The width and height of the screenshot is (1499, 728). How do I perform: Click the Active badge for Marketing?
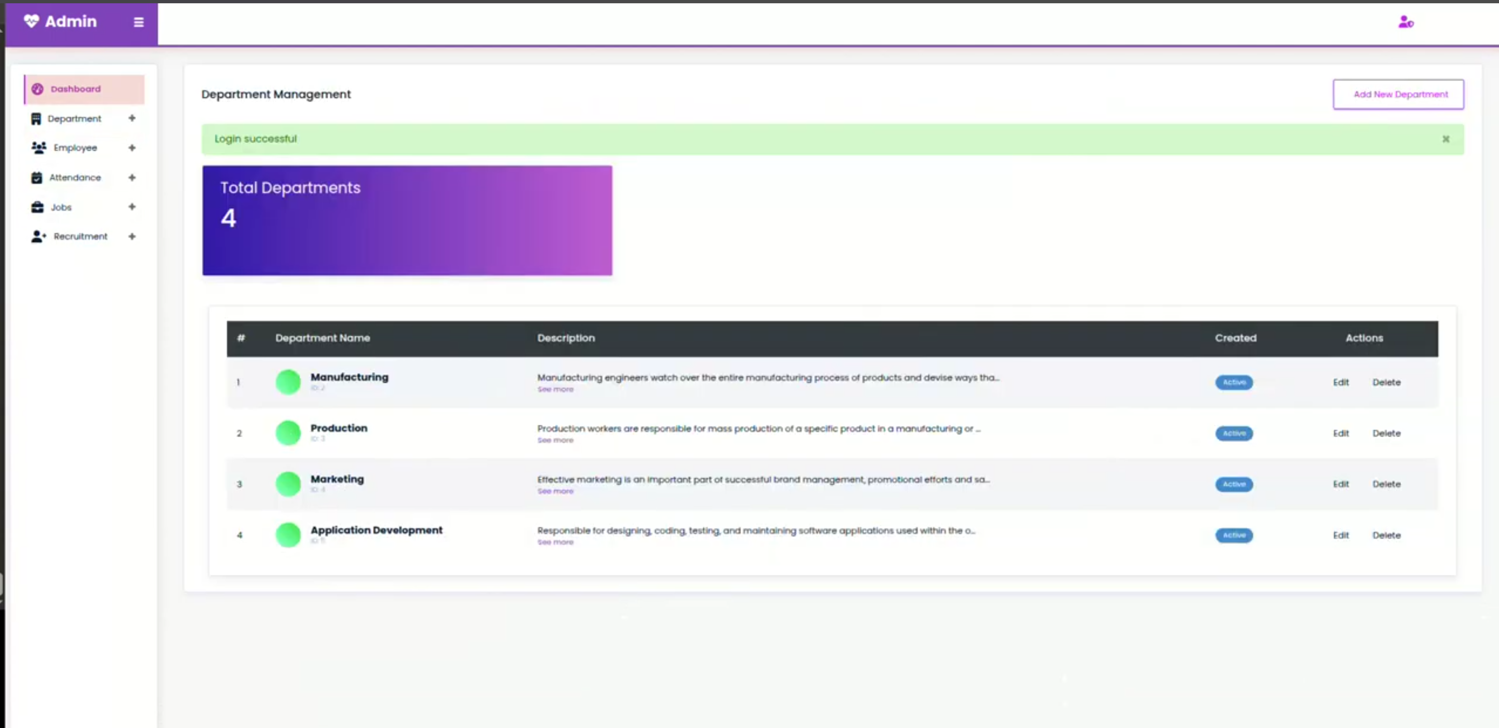point(1234,484)
